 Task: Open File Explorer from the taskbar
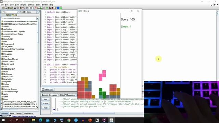[34, 120]
